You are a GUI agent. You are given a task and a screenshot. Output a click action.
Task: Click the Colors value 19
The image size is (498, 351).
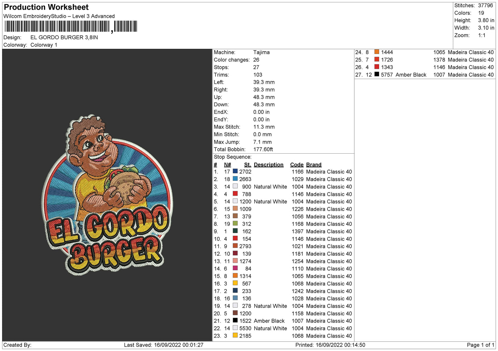click(x=481, y=13)
